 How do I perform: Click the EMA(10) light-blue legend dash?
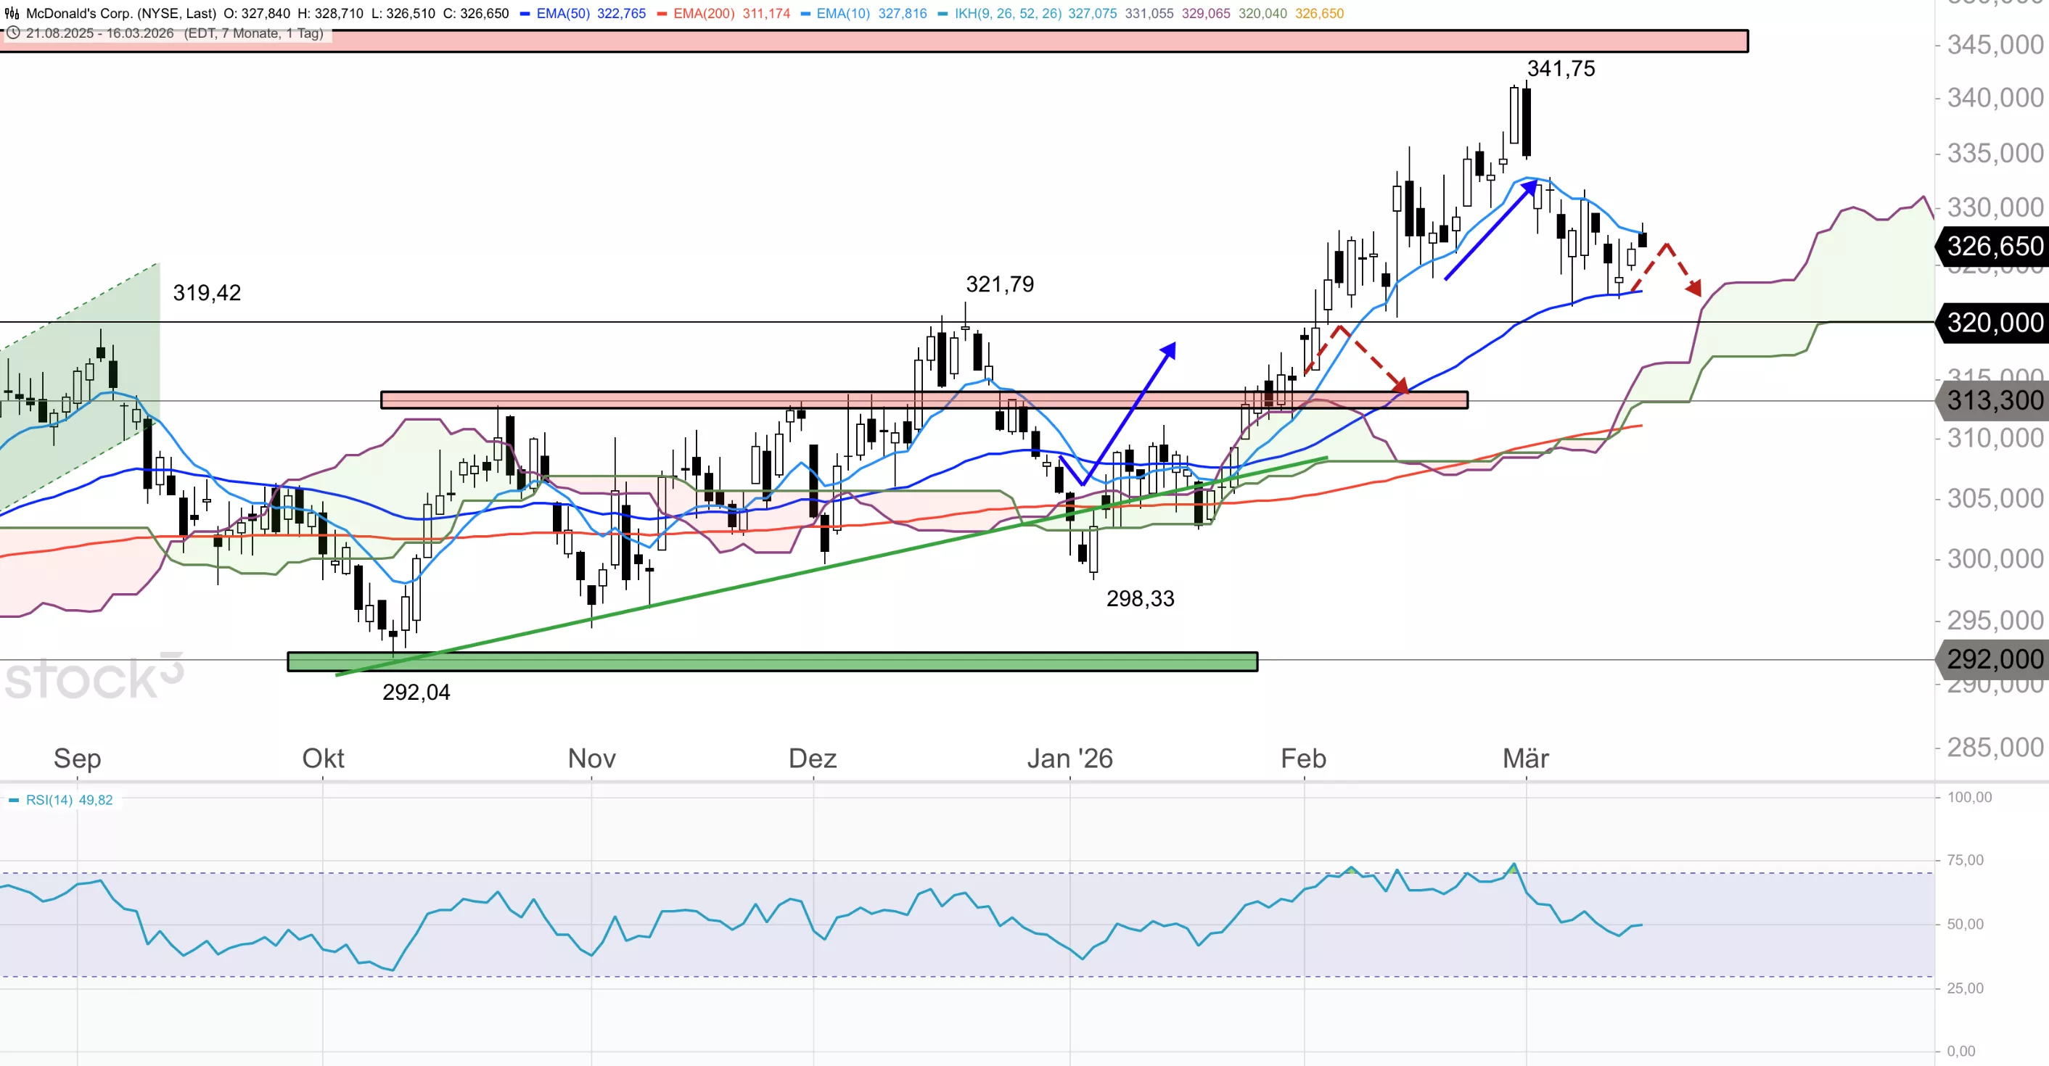(805, 14)
